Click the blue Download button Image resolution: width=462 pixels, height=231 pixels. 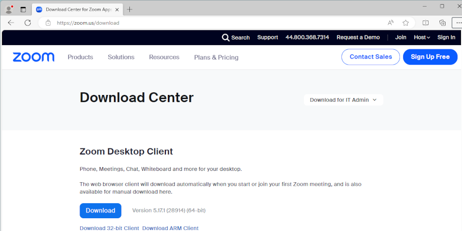point(100,210)
